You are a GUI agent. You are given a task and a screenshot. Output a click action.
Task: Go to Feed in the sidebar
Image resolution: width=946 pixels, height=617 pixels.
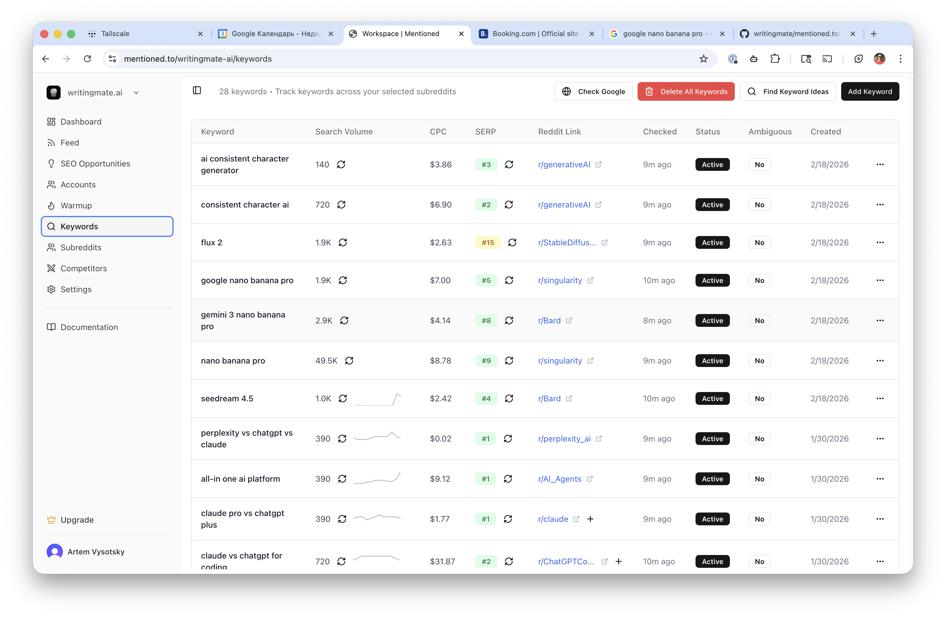click(x=107, y=143)
